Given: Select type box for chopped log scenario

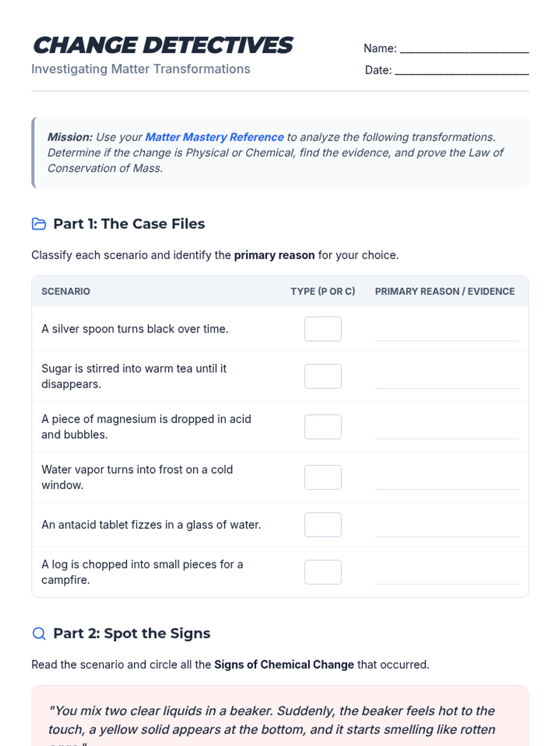Looking at the screenshot, I should pyautogui.click(x=323, y=572).
